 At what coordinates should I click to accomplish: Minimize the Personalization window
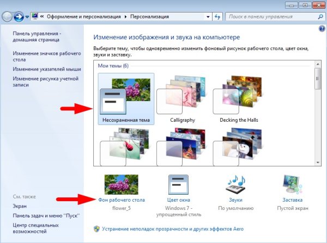[292, 5]
